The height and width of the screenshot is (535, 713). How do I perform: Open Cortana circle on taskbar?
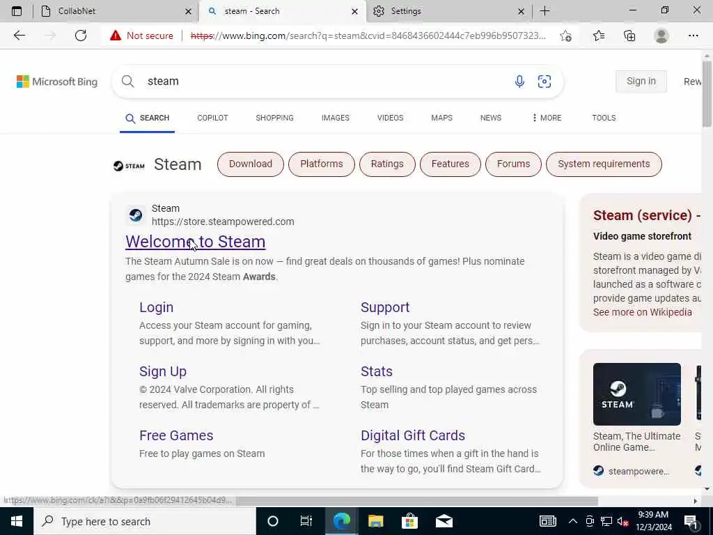[x=273, y=521]
